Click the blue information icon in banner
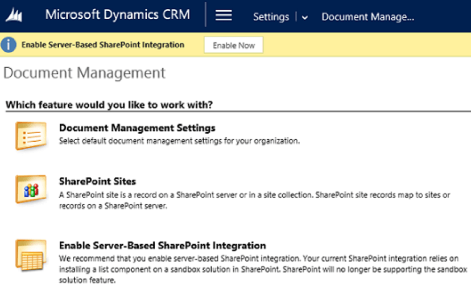The width and height of the screenshot is (471, 288). point(9,45)
